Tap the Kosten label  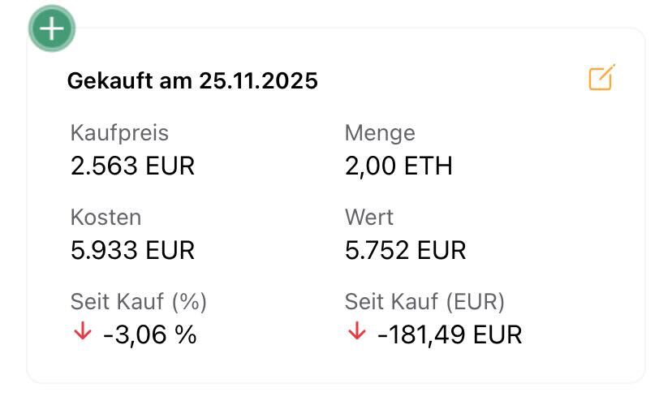[106, 218]
